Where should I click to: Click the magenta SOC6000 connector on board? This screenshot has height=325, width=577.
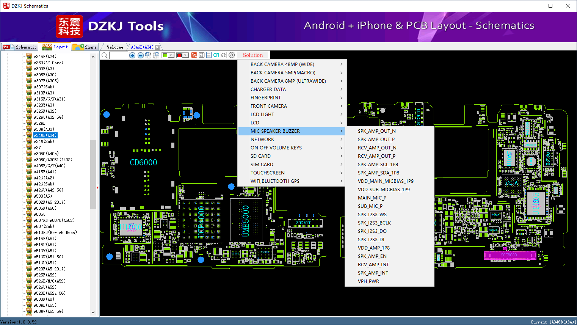pyautogui.click(x=510, y=255)
